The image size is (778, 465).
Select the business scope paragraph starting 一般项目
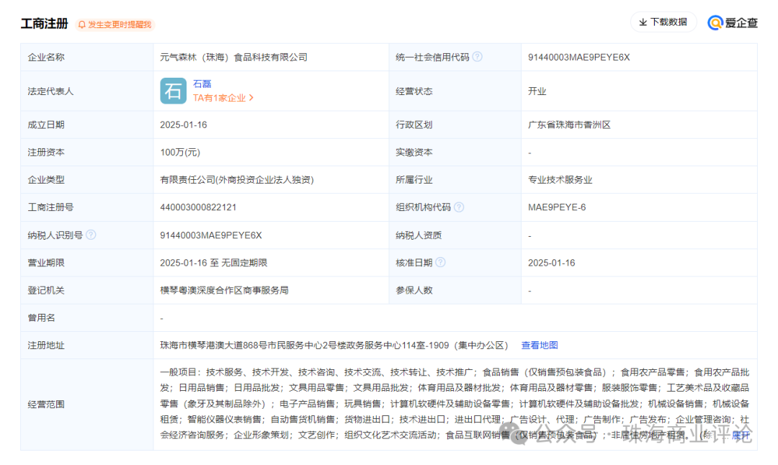(455, 404)
